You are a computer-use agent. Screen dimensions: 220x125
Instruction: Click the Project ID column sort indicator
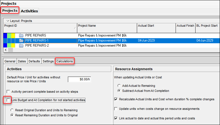point(75,28)
